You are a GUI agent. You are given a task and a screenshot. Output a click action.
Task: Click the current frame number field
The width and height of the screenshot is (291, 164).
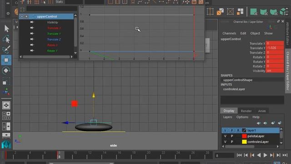click(224, 155)
